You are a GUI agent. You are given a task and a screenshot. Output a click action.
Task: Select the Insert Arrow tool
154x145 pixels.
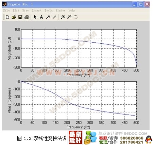tap(48, 17)
